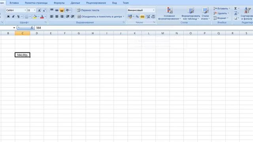Decrease decimal places

click(153, 17)
